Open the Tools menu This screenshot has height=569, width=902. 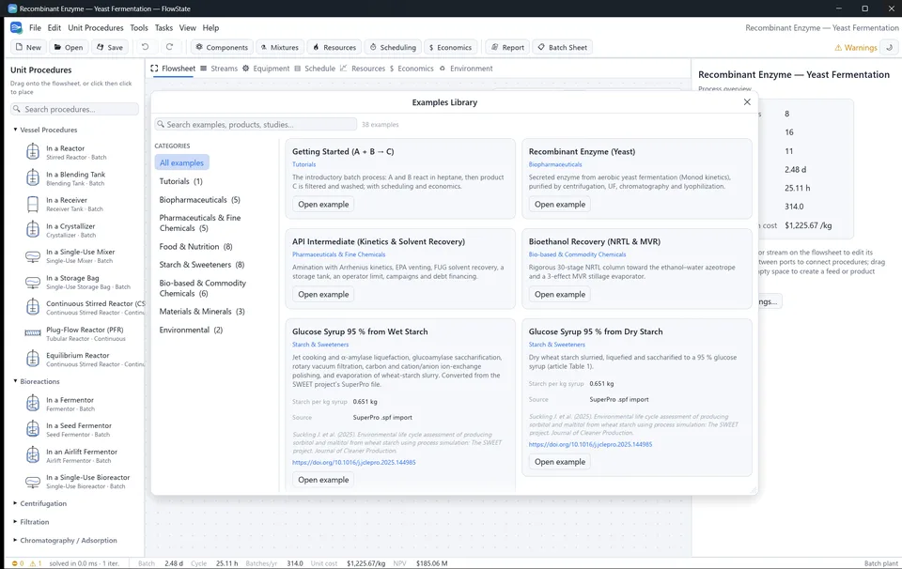(x=139, y=27)
